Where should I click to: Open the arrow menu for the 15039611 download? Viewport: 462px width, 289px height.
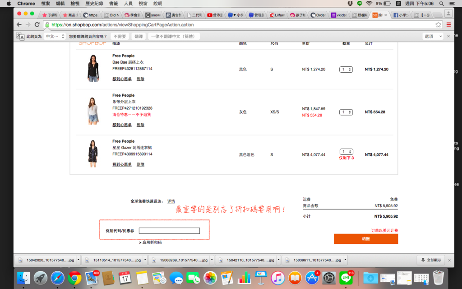click(x=345, y=260)
